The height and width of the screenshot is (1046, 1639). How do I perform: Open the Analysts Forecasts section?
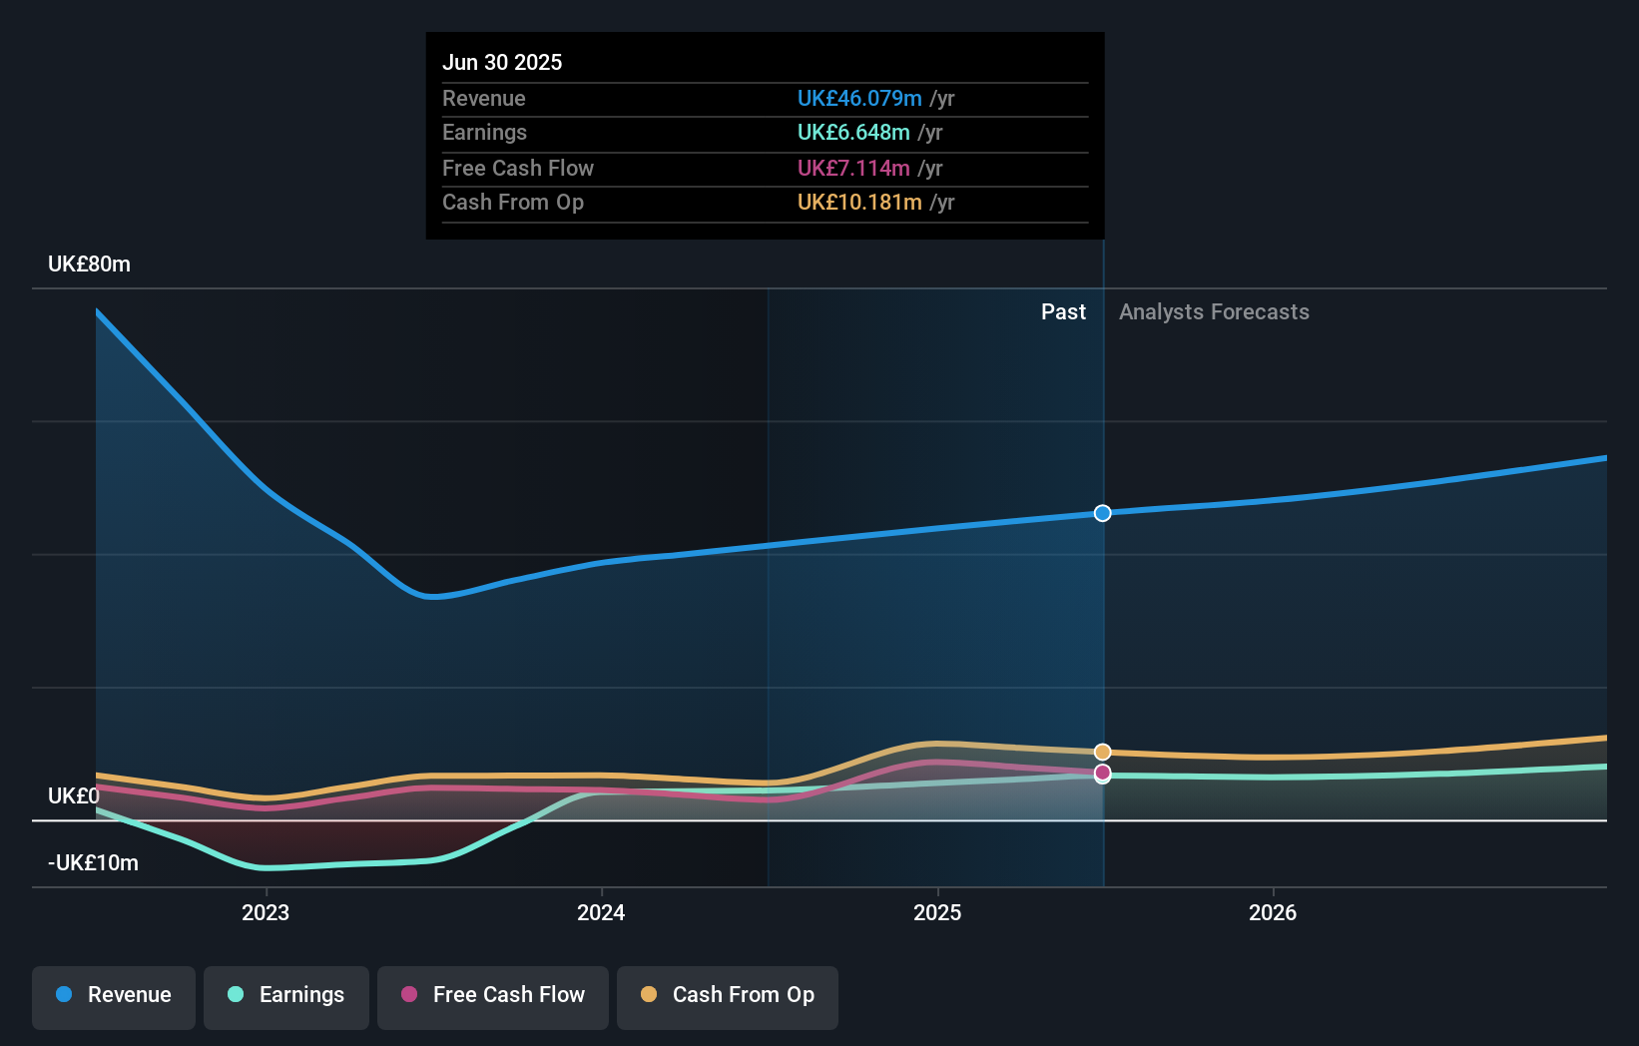pos(1214,311)
